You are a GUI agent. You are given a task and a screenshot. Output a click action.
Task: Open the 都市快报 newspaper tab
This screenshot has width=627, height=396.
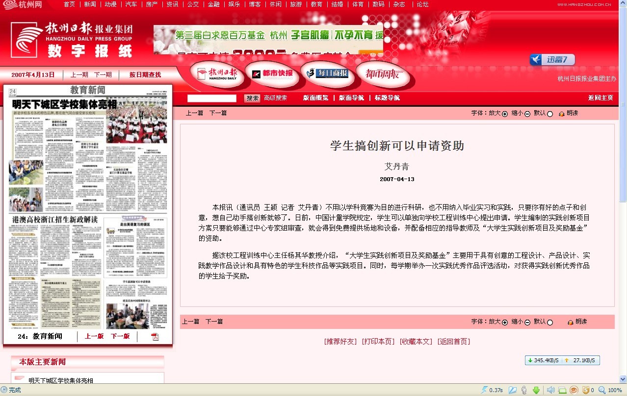click(273, 74)
